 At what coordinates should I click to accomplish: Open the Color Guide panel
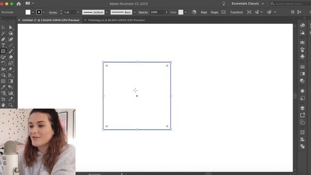point(302,33)
